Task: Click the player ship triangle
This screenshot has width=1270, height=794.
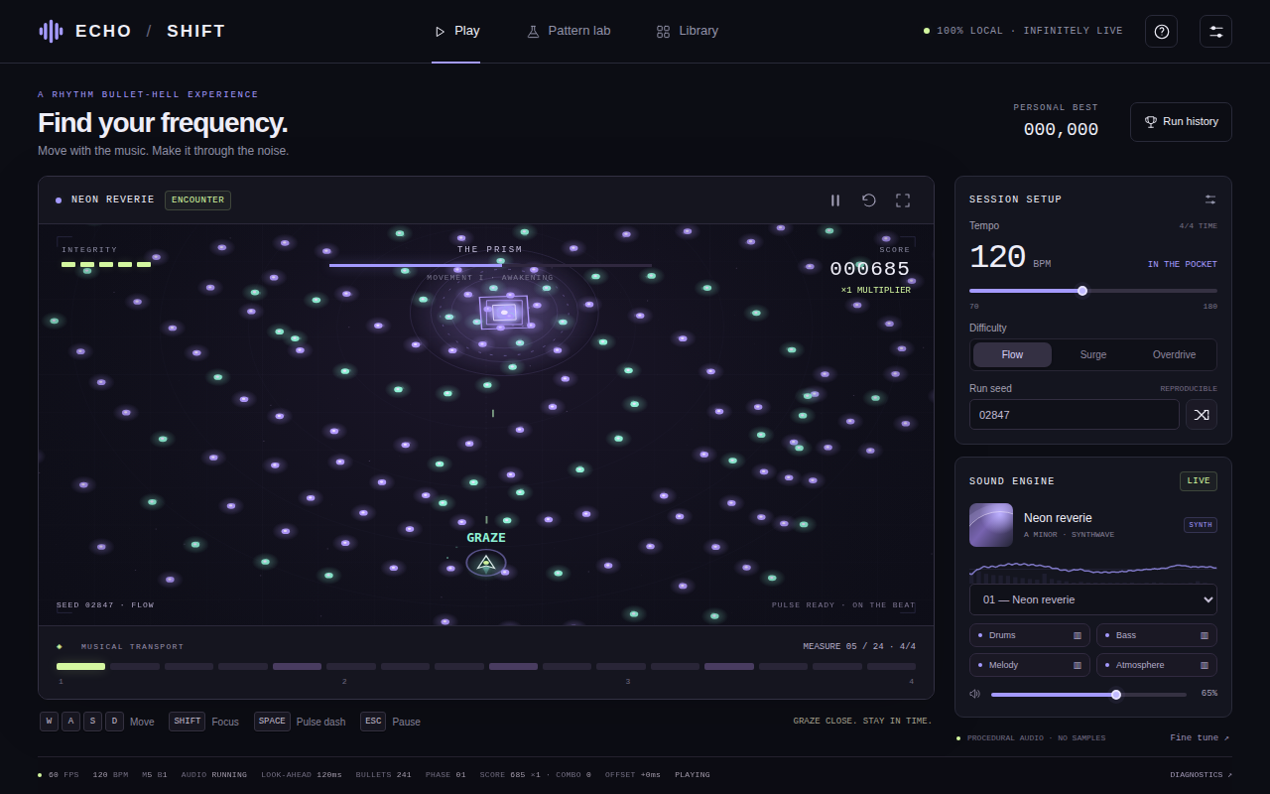Action: pos(486,564)
